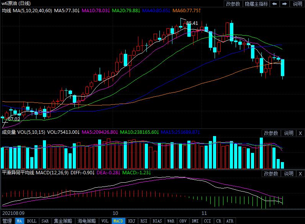Screen dimensions: 305x224
Task: Click 改参数 for the main MA chart
Action: click(x=233, y=4)
